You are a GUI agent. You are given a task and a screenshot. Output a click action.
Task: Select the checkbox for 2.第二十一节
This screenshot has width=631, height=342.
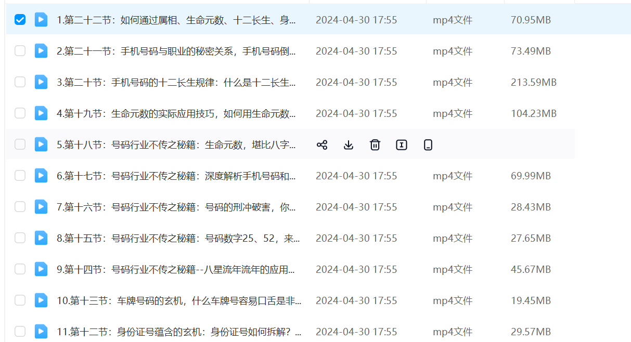(x=20, y=51)
